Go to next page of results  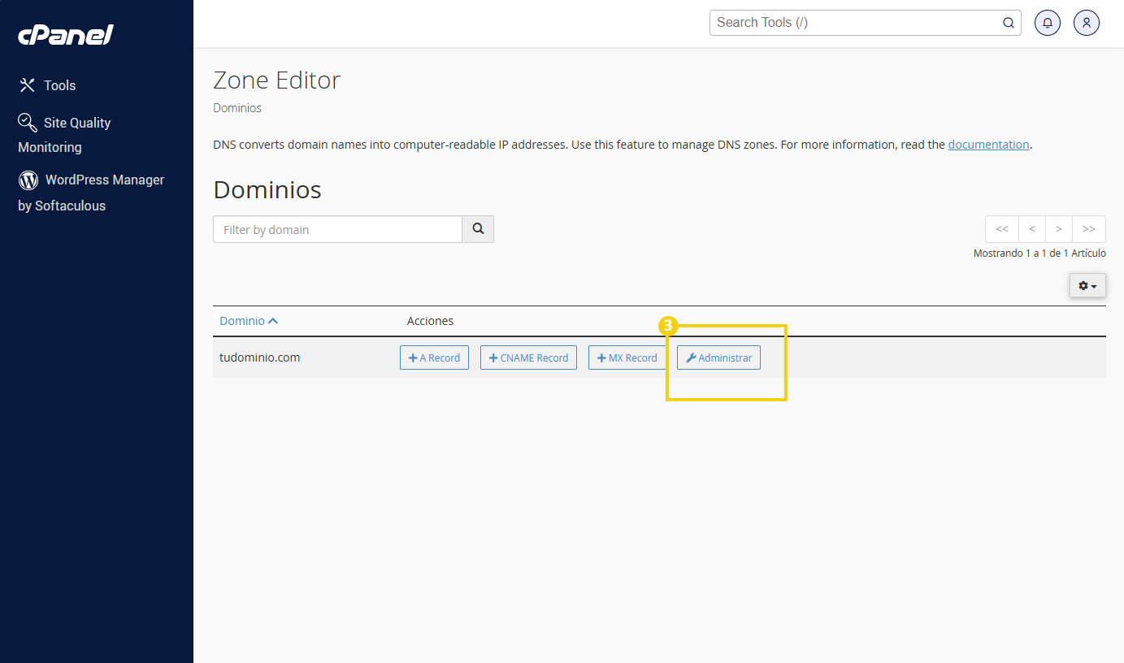click(1059, 229)
